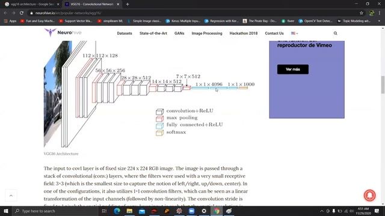The image size is (385, 216).
Task: Open the Action Center notifications icon
Action: 377,211
